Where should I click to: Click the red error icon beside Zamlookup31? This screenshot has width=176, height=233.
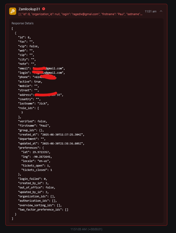pos(43,9)
